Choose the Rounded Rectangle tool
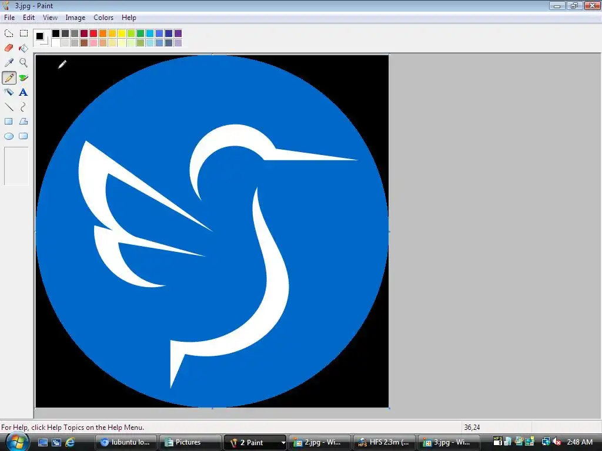 click(x=24, y=136)
